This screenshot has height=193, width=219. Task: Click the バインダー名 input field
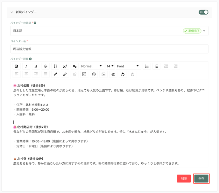tap(109, 49)
